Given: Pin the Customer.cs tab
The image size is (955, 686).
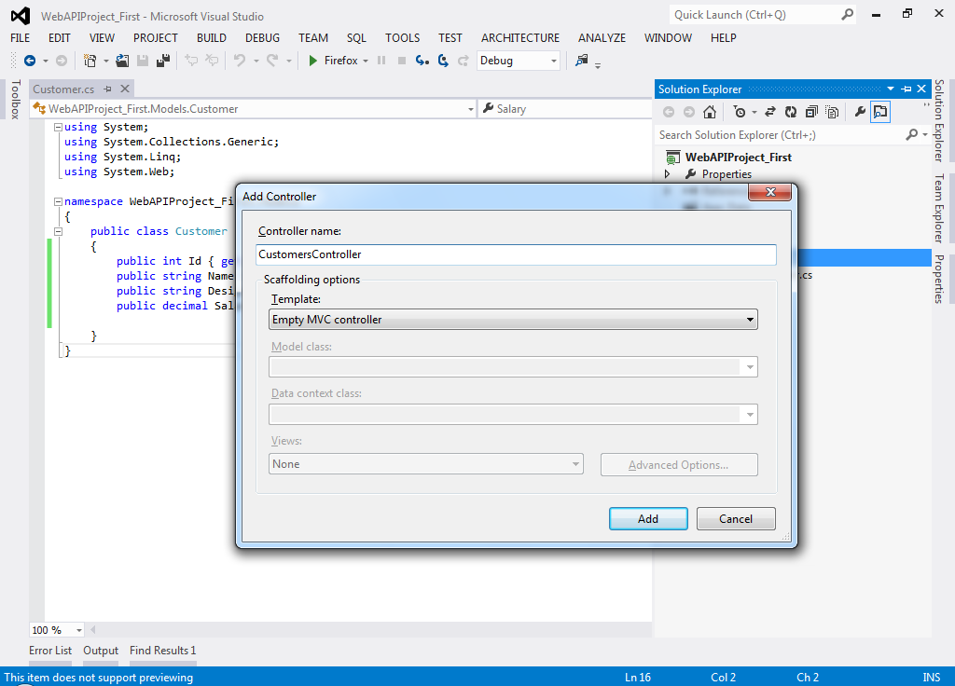Looking at the screenshot, I should click(108, 89).
